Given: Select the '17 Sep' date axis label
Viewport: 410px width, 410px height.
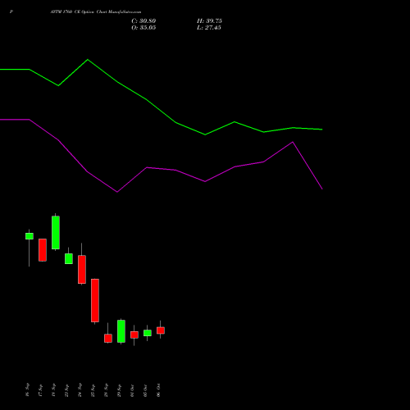Looking at the screenshot, I should (x=40, y=389).
